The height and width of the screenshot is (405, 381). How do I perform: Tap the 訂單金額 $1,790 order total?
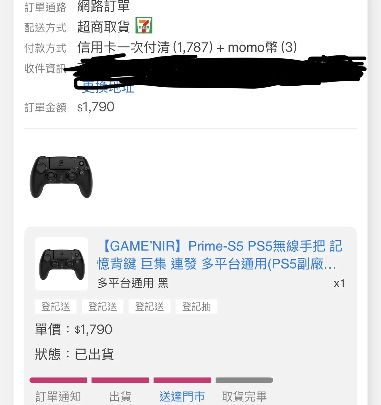tap(69, 107)
